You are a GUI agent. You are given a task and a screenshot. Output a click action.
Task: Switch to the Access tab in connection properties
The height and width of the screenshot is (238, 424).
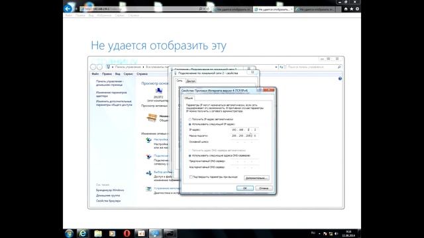pos(191,81)
